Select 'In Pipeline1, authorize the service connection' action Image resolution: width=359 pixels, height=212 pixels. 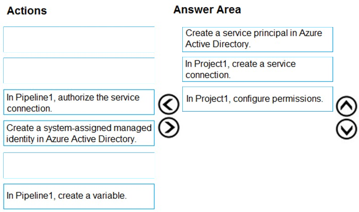[79, 102]
